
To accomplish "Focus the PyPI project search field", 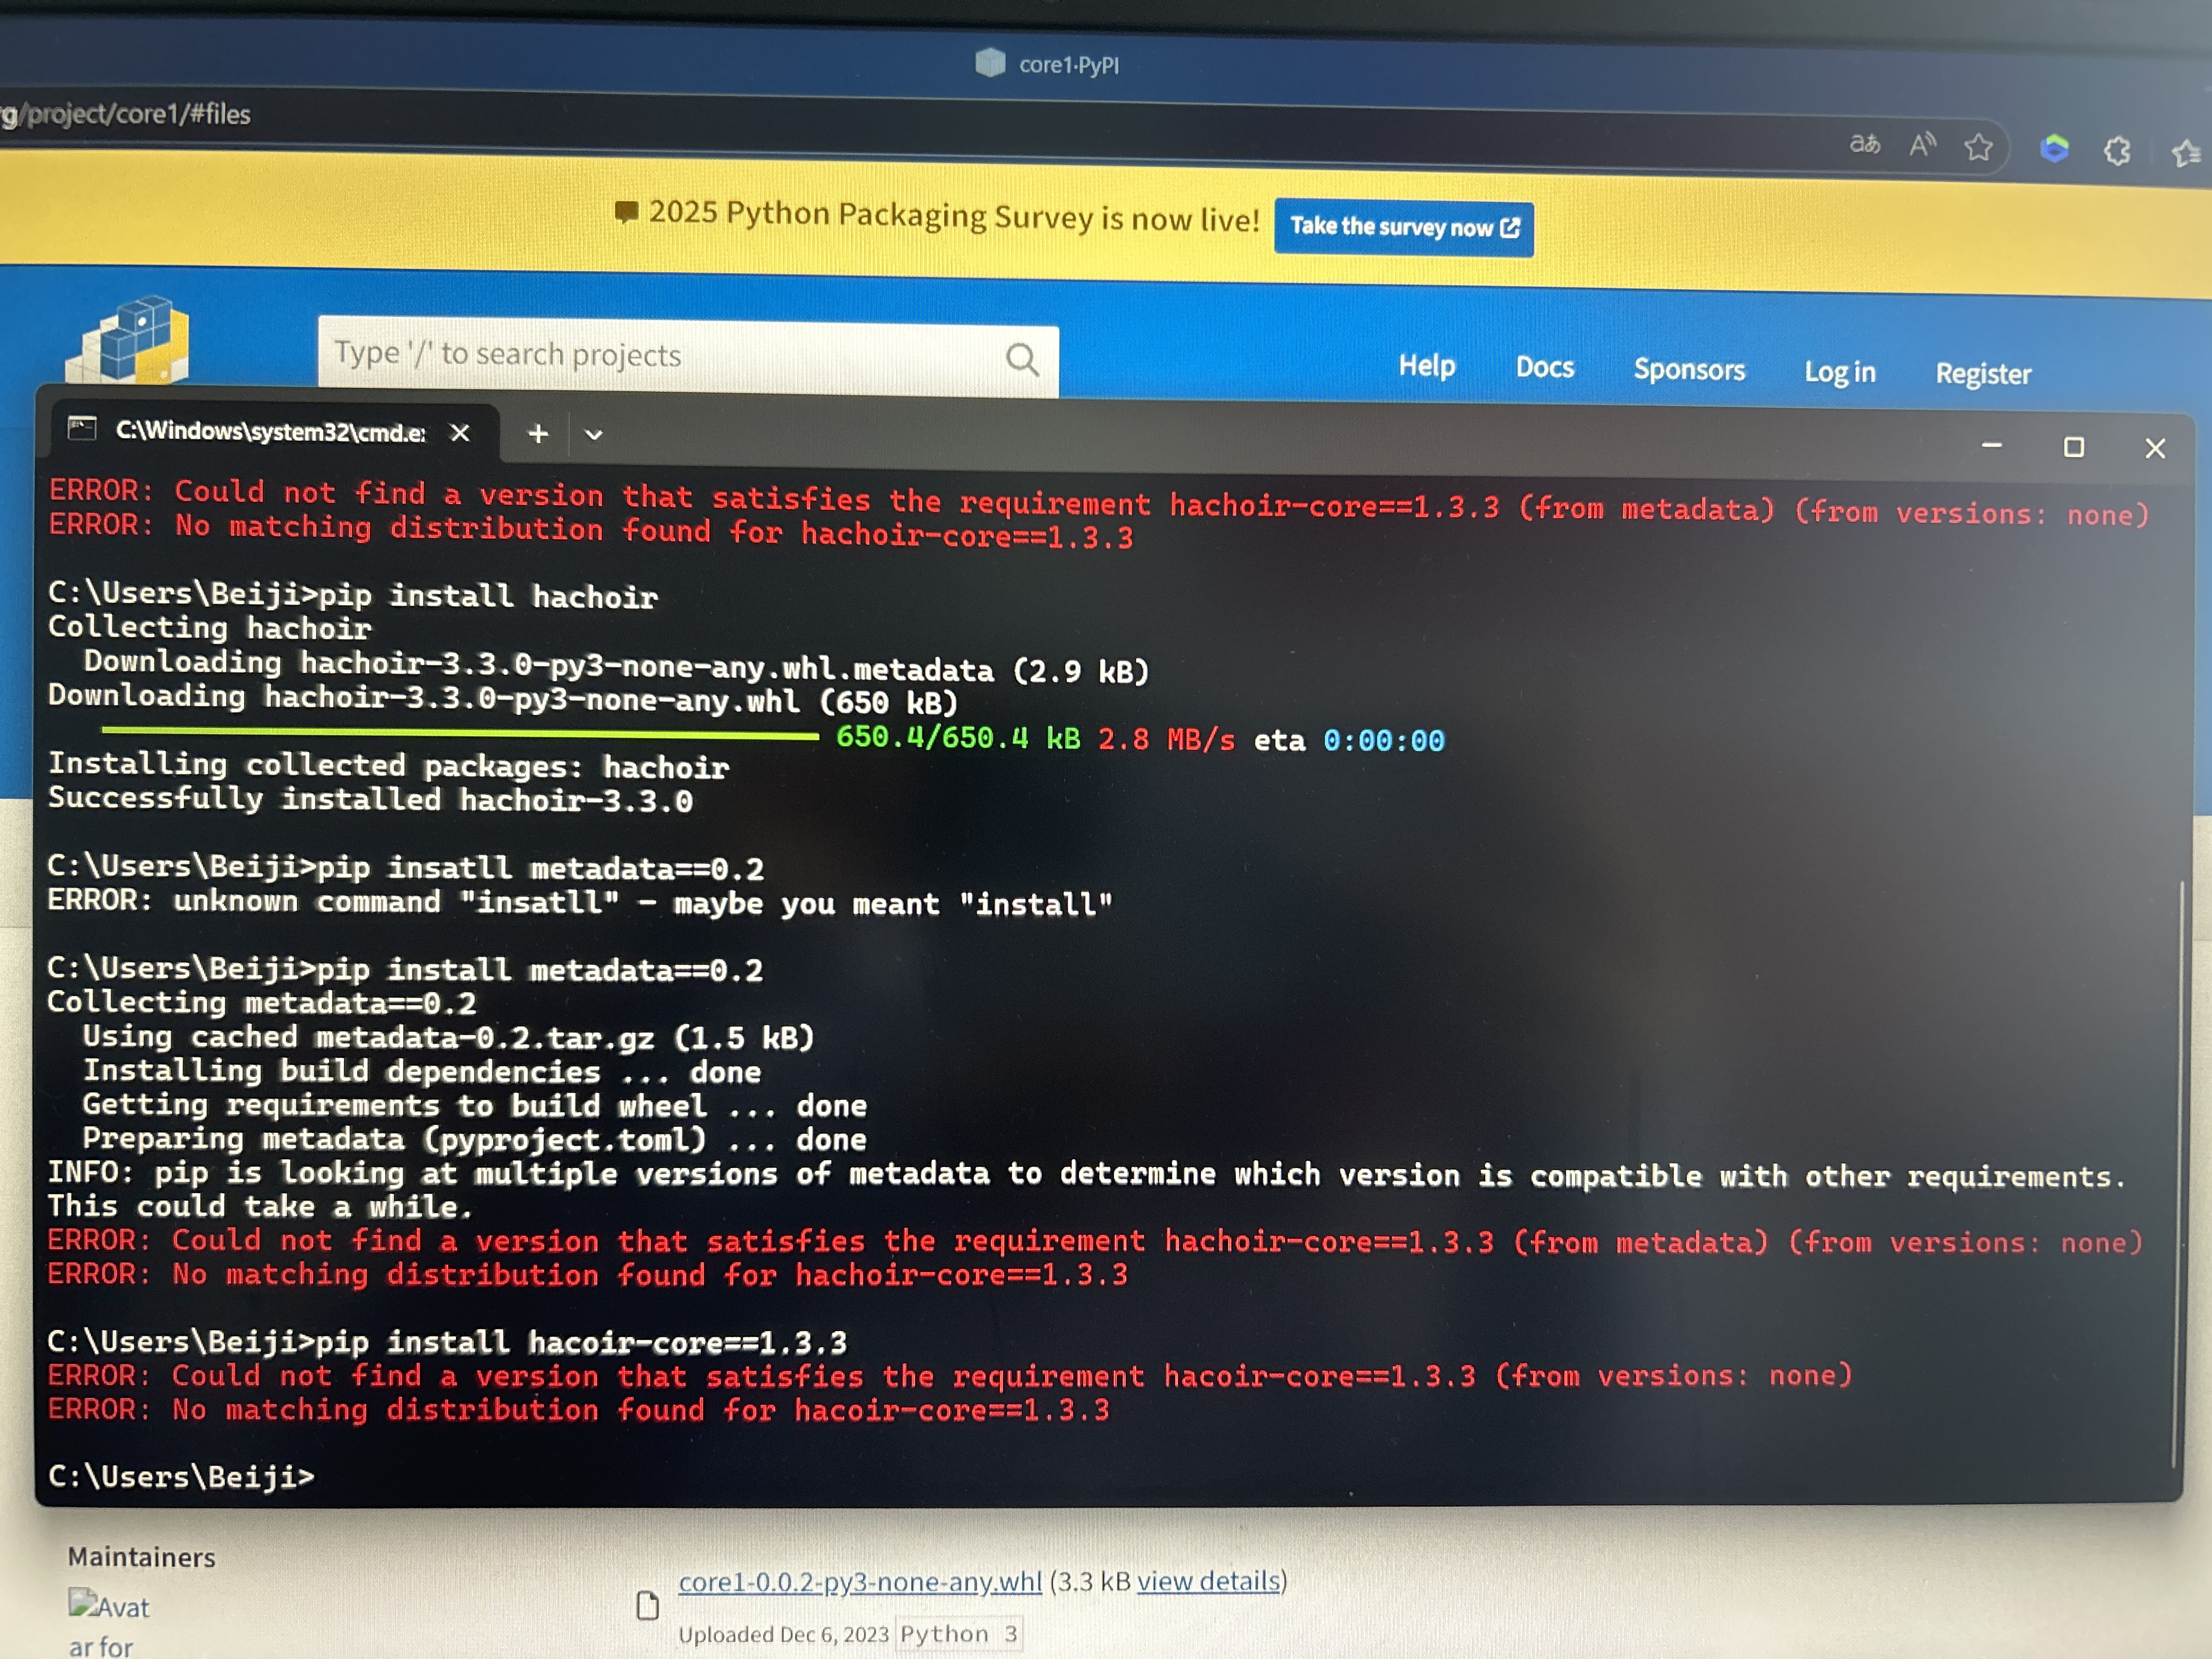I will point(688,357).
